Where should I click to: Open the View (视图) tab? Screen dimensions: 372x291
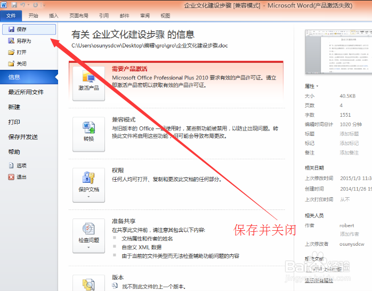pos(165,15)
